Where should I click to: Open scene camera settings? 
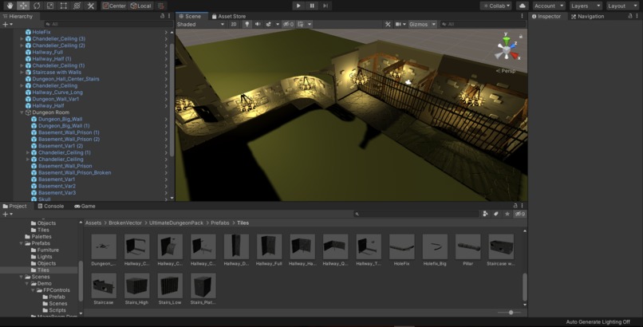point(400,24)
